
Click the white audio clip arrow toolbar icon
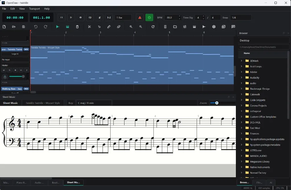coord(204,27)
